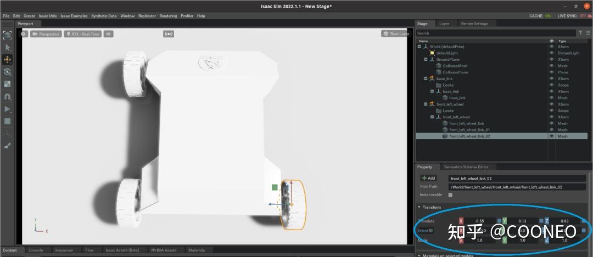Image resolution: width=593 pixels, height=257 pixels.
Task: Toggle visibility of defaultLight
Action: coord(552,53)
